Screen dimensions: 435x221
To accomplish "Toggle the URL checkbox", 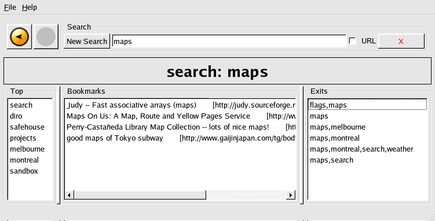I will (353, 41).
